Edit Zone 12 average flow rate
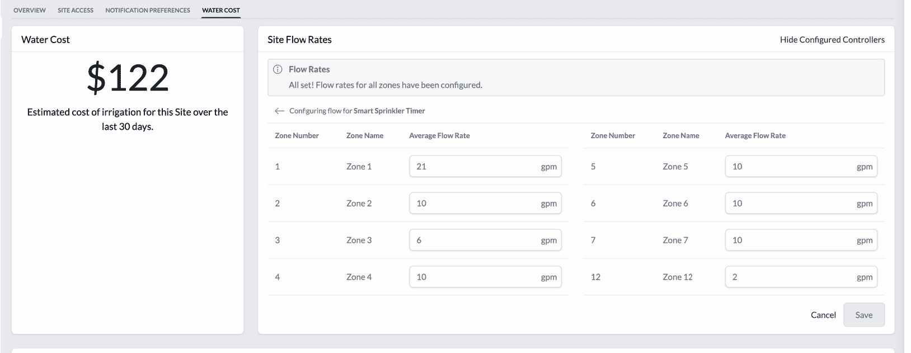911x353 pixels. point(789,277)
